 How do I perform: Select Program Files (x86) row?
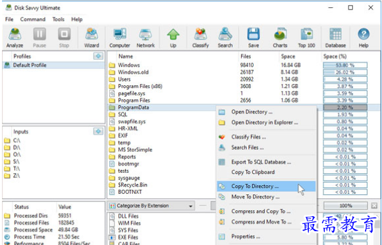[244, 86]
